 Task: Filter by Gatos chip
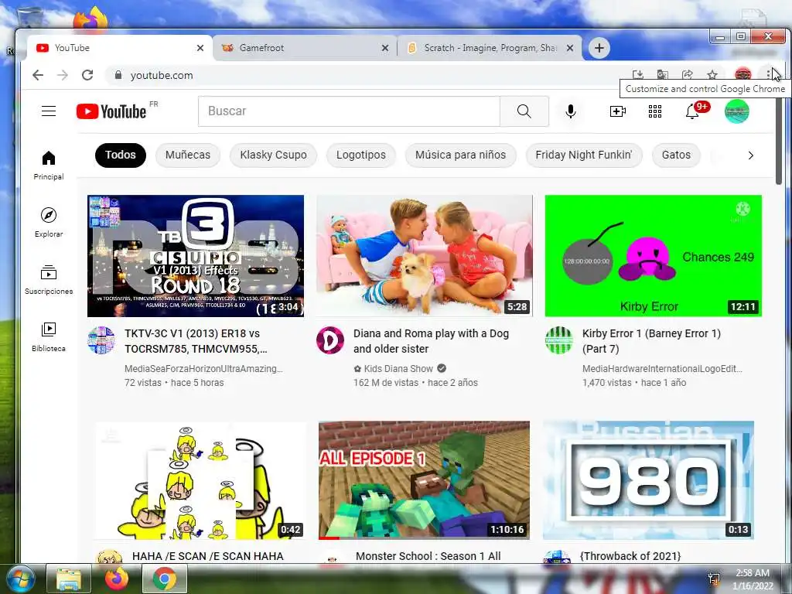coord(676,155)
